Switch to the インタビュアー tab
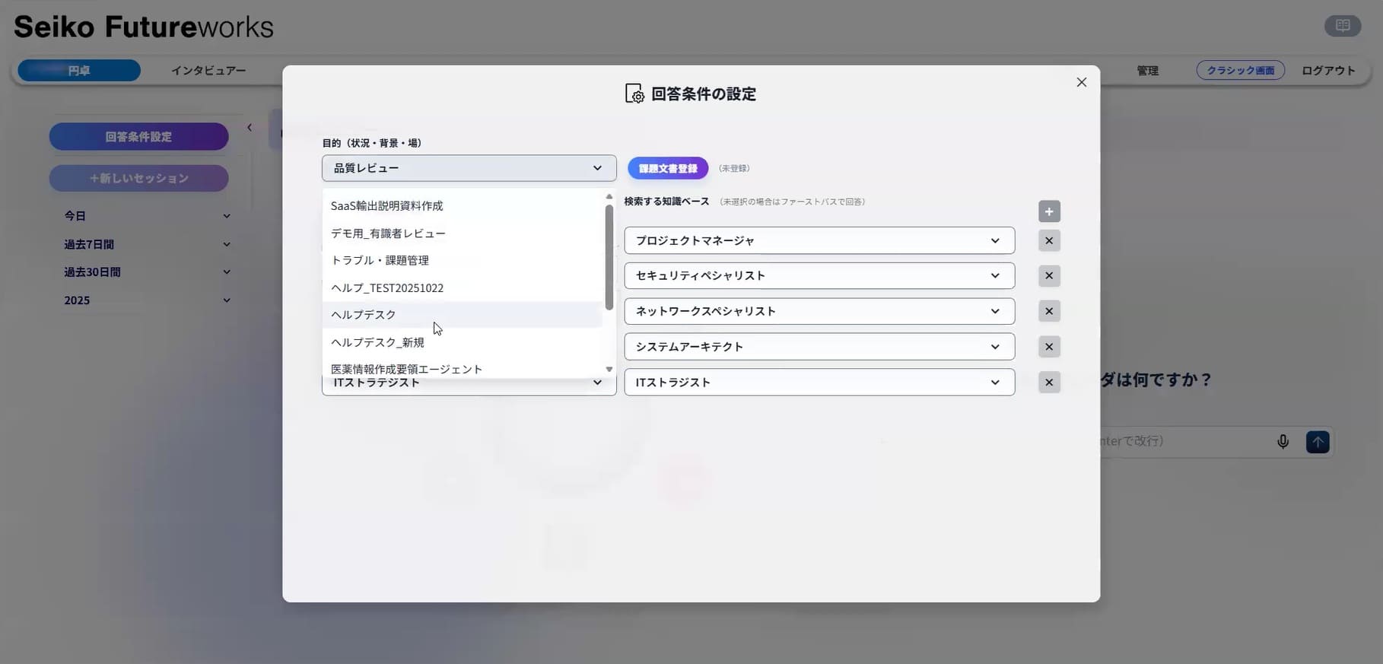Image resolution: width=1383 pixels, height=664 pixels. pyautogui.click(x=208, y=71)
